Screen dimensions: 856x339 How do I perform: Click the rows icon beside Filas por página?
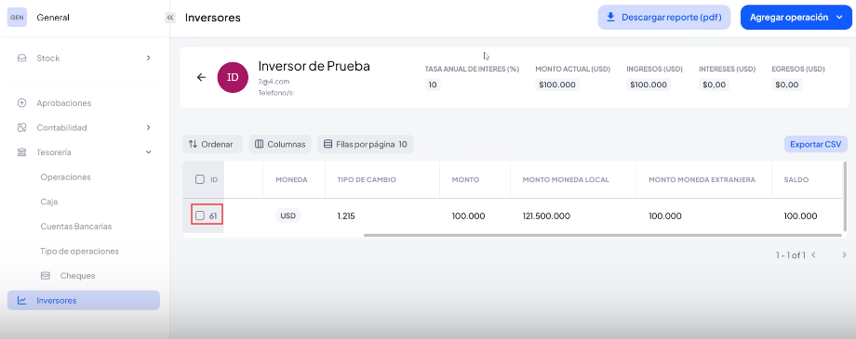pos(328,145)
